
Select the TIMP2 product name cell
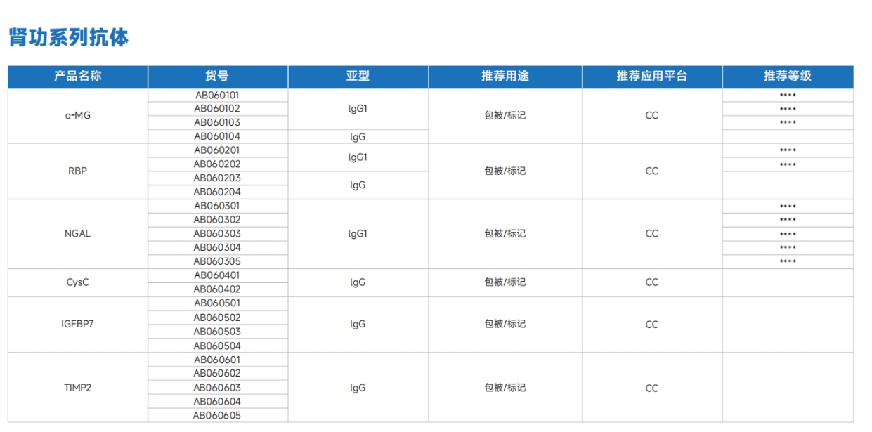coord(77,388)
